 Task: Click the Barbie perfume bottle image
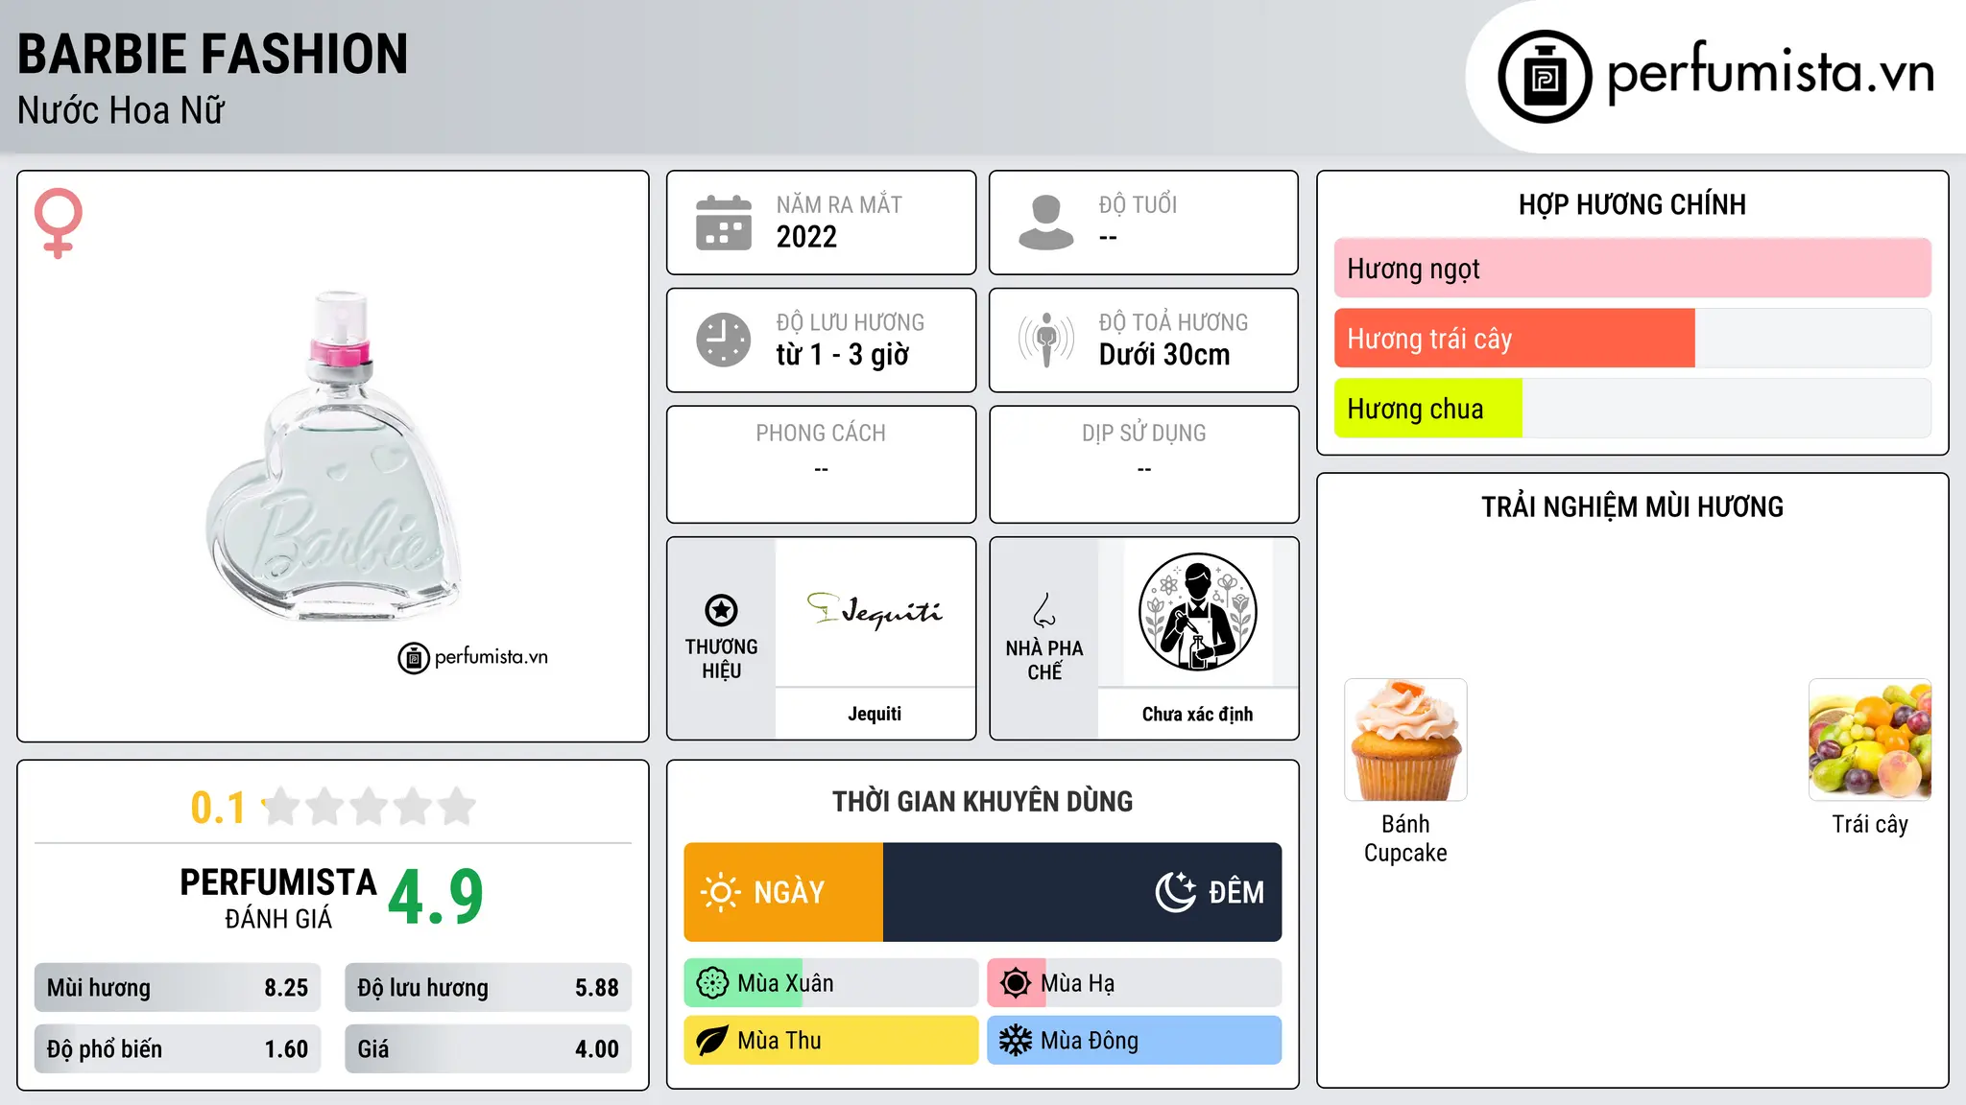(x=333, y=456)
